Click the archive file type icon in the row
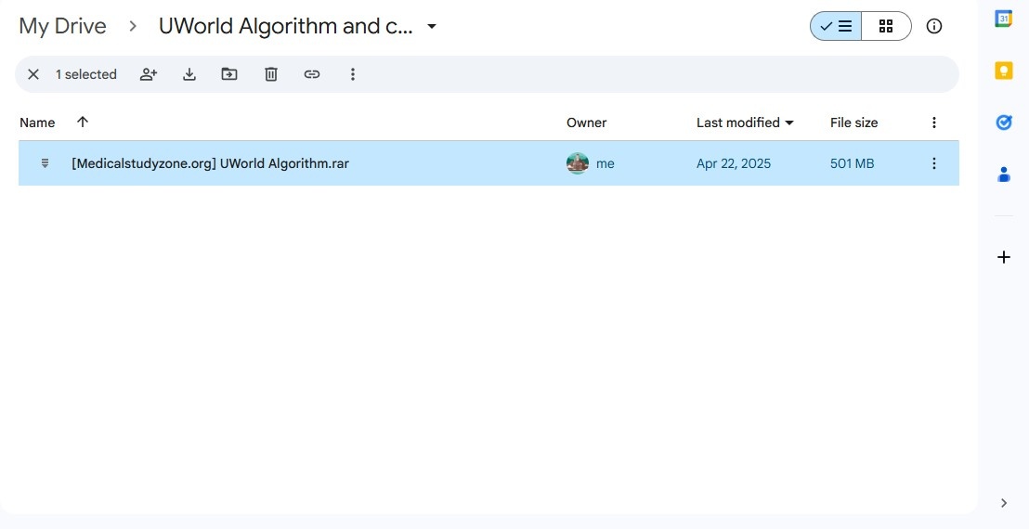1029x529 pixels. click(x=45, y=163)
